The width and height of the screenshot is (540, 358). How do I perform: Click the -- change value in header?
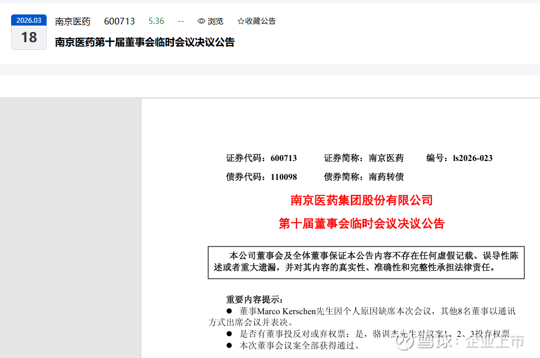click(x=181, y=21)
